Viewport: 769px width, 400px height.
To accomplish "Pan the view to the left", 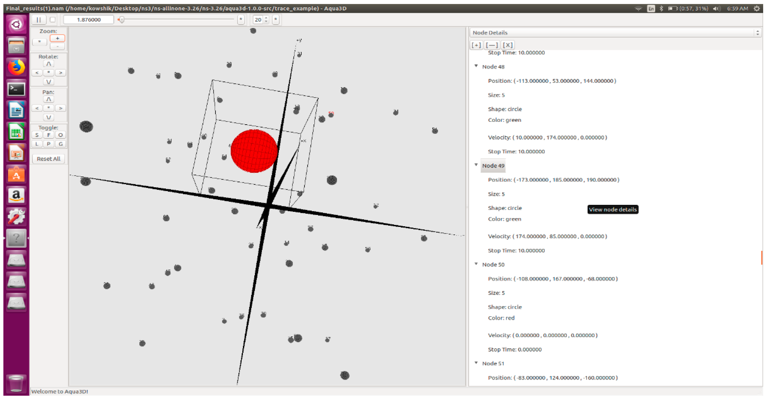I will coord(37,108).
